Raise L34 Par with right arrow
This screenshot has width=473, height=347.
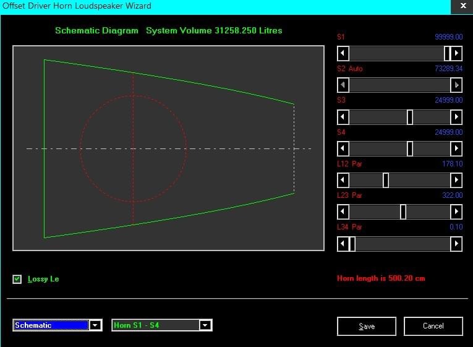(456, 244)
